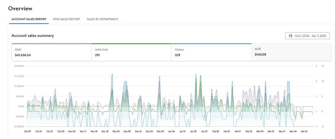Viewport: 335px width, 139px height.
Task: Click the green Units Sold color bar
Action: point(131,44)
